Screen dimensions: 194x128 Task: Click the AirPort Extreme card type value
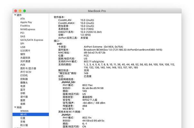[x=103, y=47]
